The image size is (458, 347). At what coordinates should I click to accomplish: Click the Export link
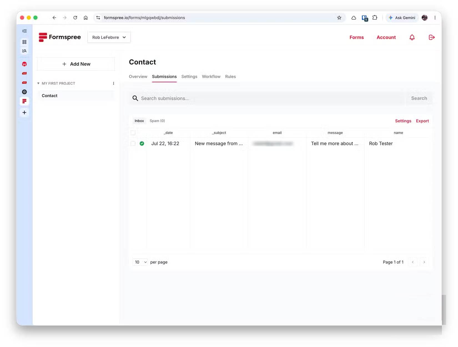(422, 121)
